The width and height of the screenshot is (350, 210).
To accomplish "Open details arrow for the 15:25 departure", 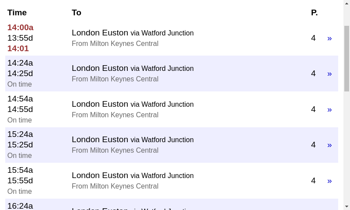I will (329, 145).
